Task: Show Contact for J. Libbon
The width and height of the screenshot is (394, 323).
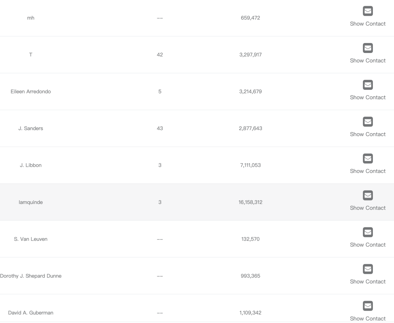Action: click(x=368, y=171)
